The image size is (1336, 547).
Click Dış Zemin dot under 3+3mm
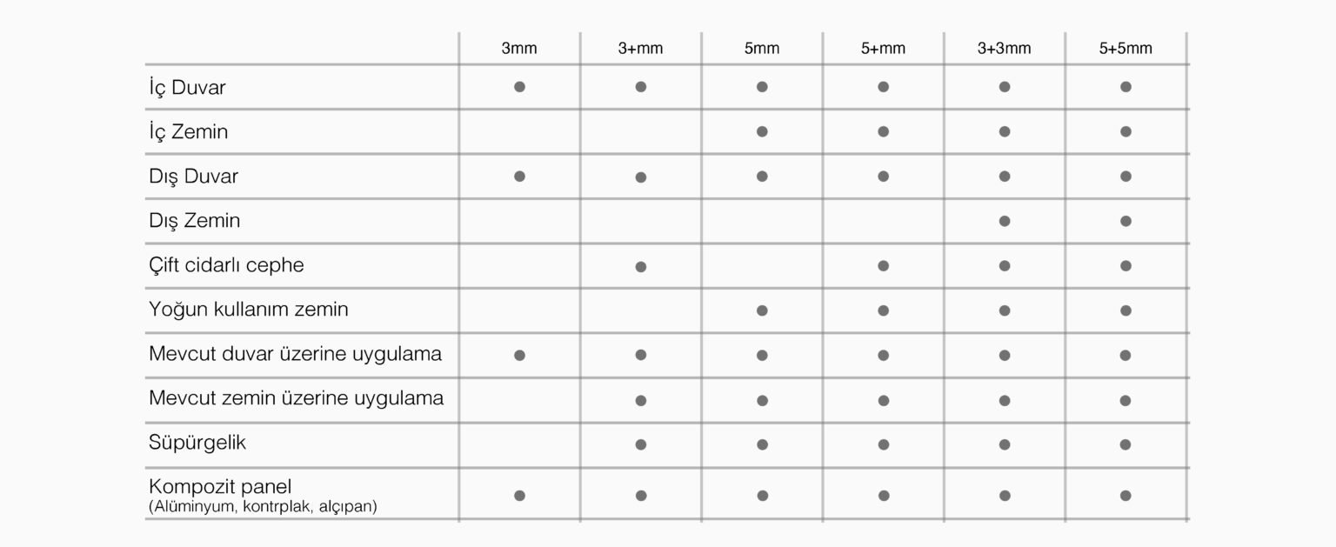(1005, 221)
